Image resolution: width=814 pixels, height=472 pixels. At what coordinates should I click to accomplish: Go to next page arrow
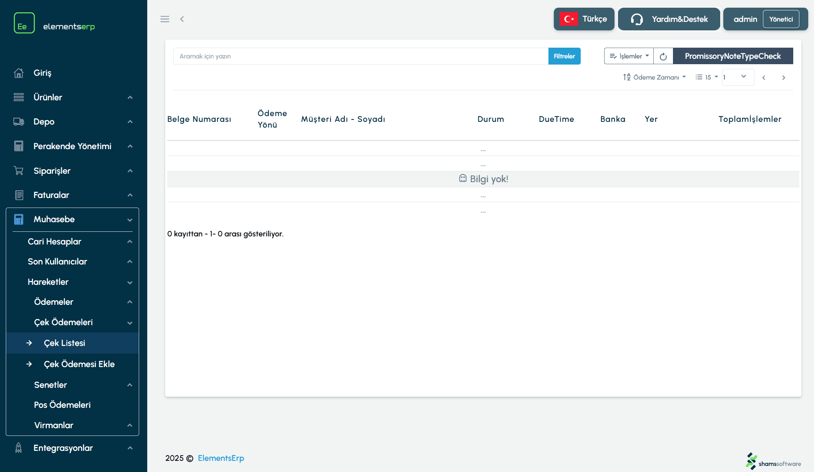pyautogui.click(x=783, y=78)
